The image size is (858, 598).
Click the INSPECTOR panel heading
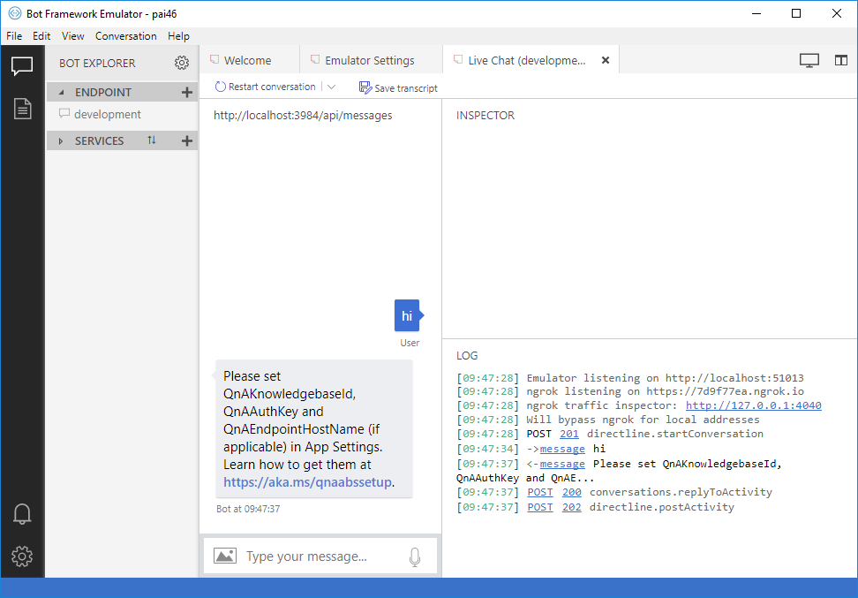(485, 116)
